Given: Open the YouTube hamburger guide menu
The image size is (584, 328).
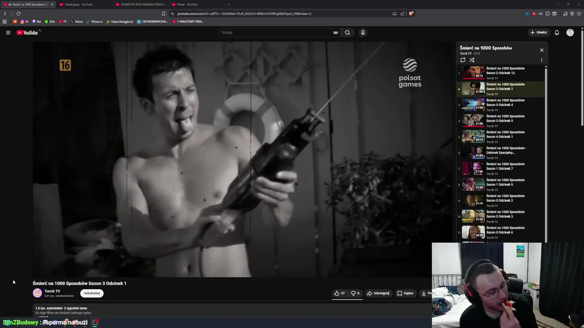Looking at the screenshot, I should [x=8, y=32].
